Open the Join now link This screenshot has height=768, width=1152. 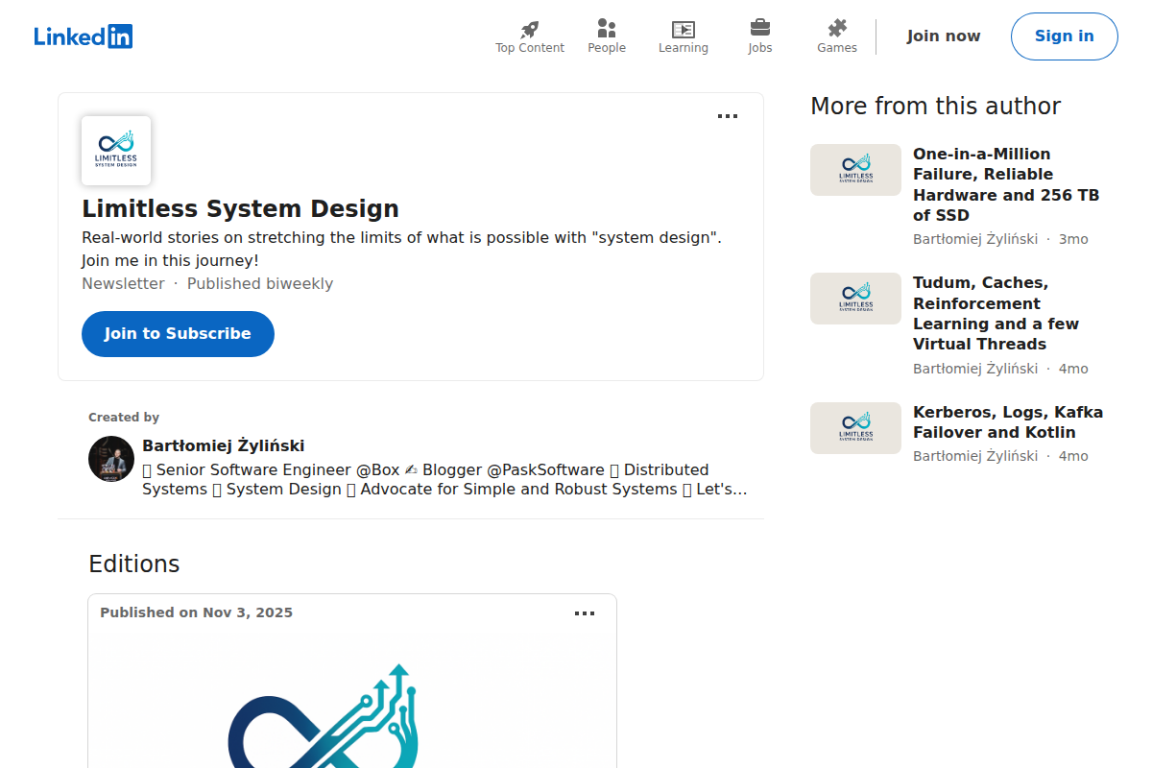[944, 36]
